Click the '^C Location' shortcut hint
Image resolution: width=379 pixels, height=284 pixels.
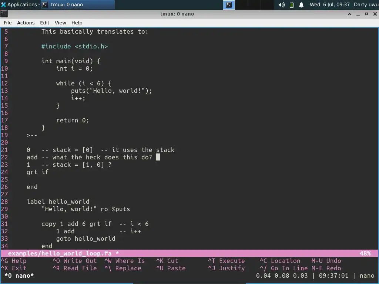[280, 261]
